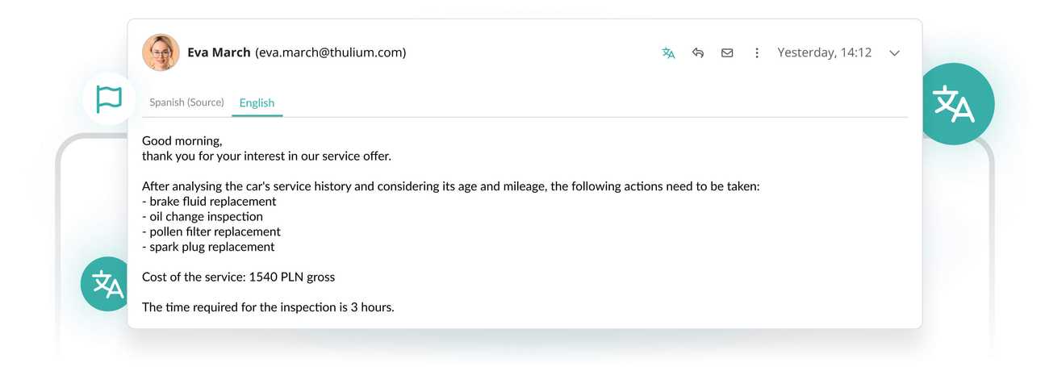Click the teal translate badge at lower left
This screenshot has height=367, width=1049.
coord(107,284)
